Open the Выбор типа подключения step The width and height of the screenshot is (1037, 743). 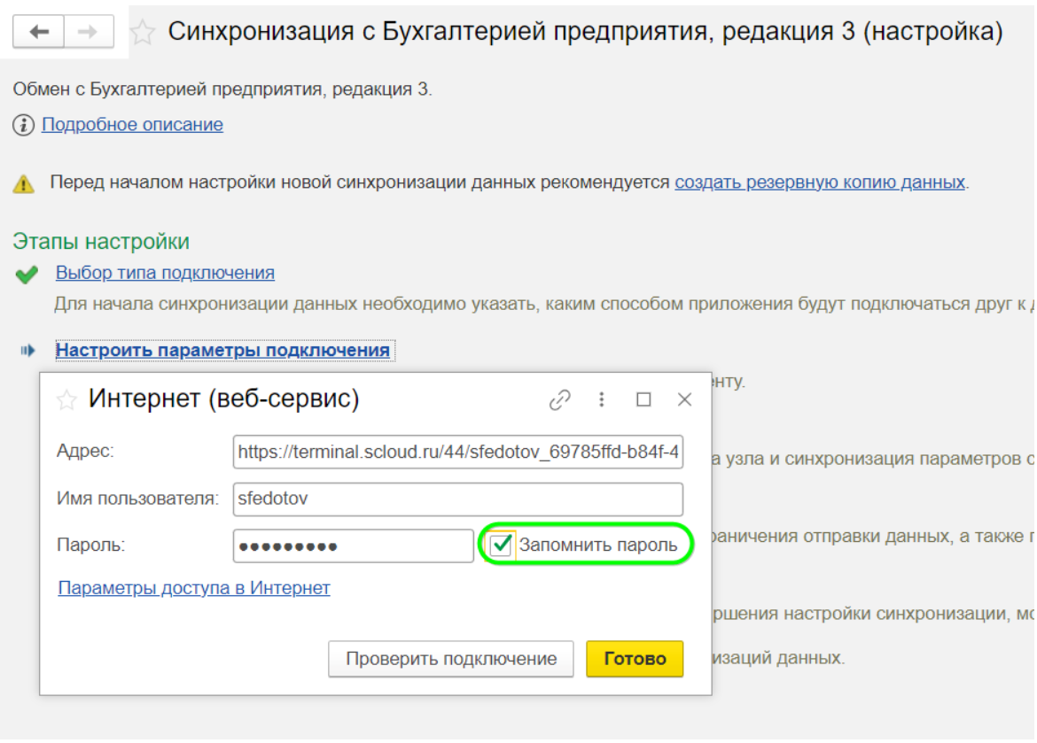point(165,273)
